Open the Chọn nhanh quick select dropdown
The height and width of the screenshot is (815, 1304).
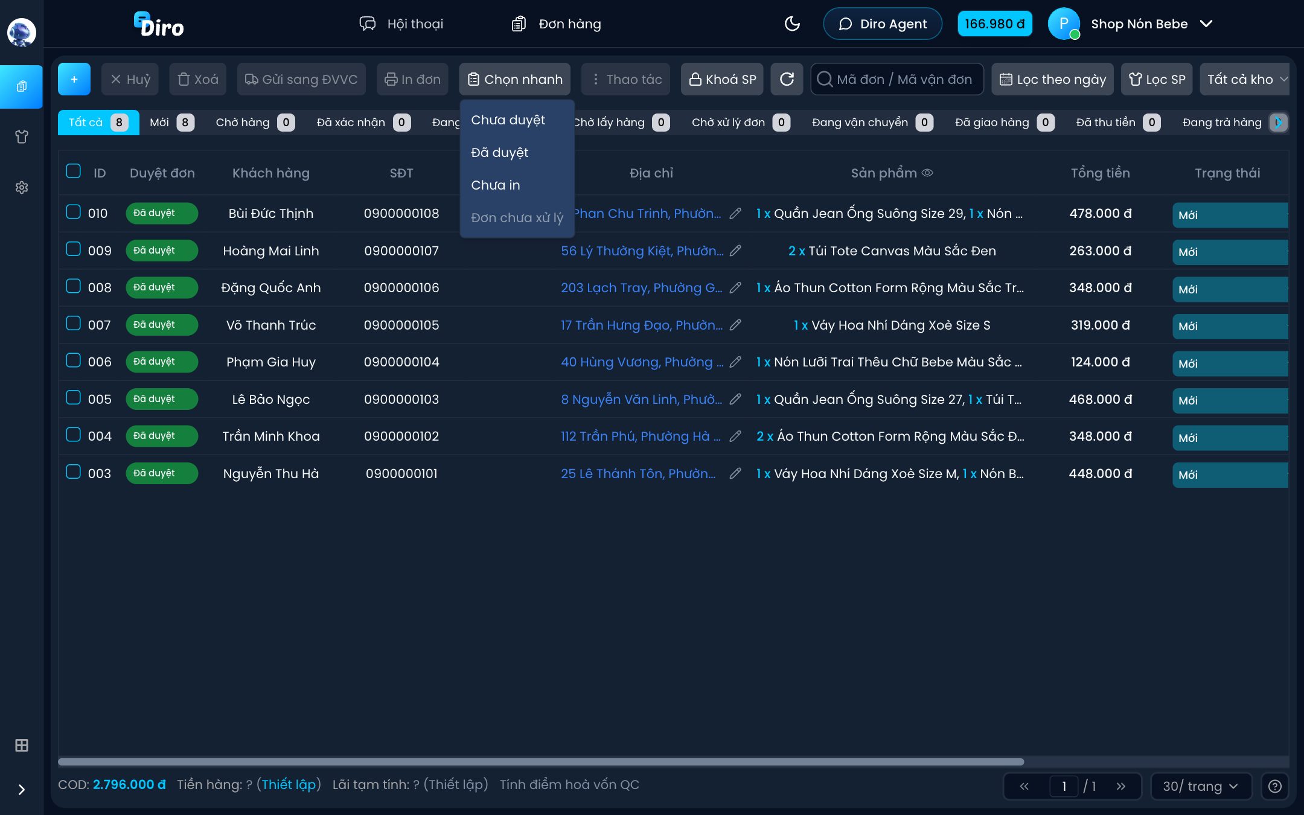coord(514,79)
